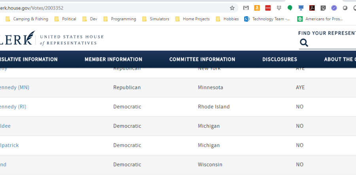The width and height of the screenshot is (356, 178).
Task: Select the AYE vote in Minnesota row
Action: coord(300,88)
